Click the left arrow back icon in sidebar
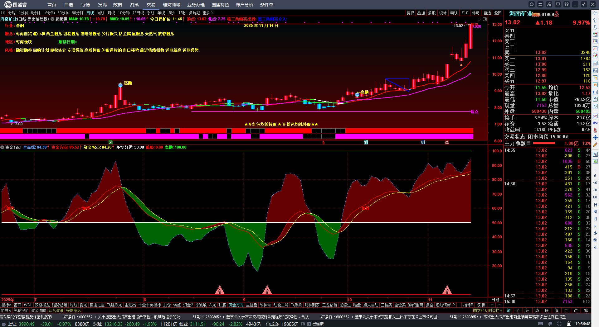 (x=595, y=13)
